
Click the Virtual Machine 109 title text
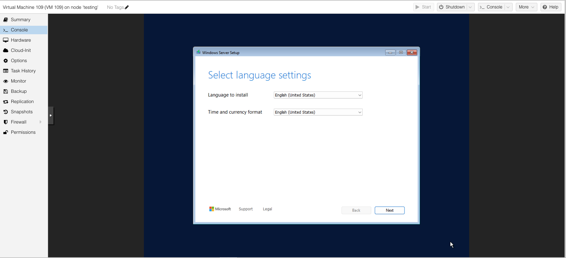[x=51, y=7]
